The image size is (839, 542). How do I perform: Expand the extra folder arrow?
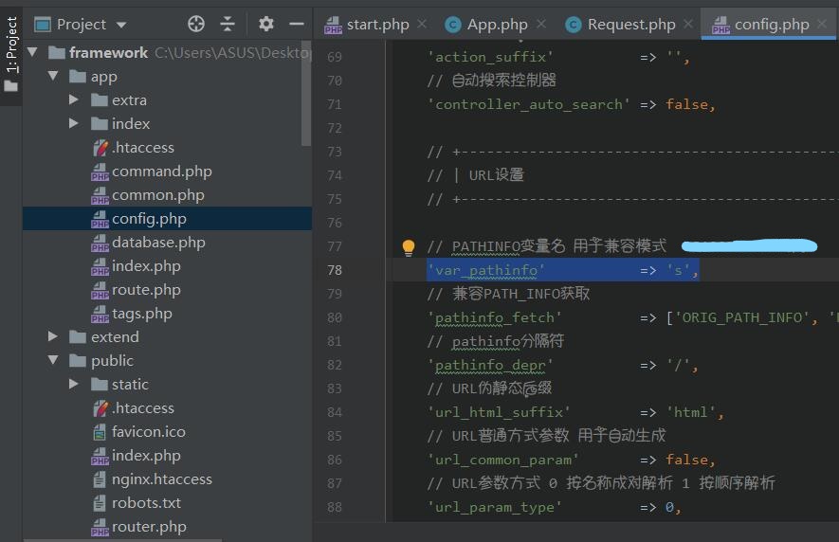(x=74, y=99)
